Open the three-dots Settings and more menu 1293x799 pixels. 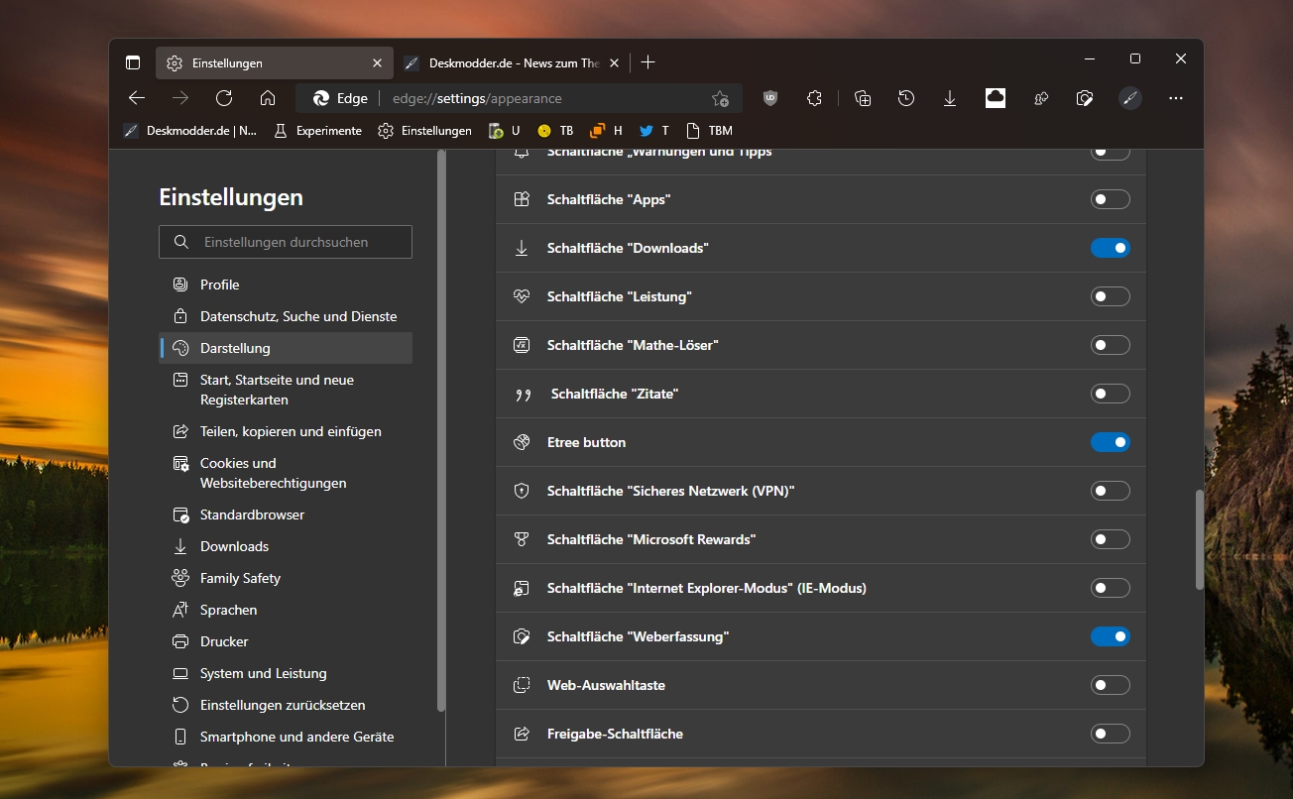pos(1176,98)
